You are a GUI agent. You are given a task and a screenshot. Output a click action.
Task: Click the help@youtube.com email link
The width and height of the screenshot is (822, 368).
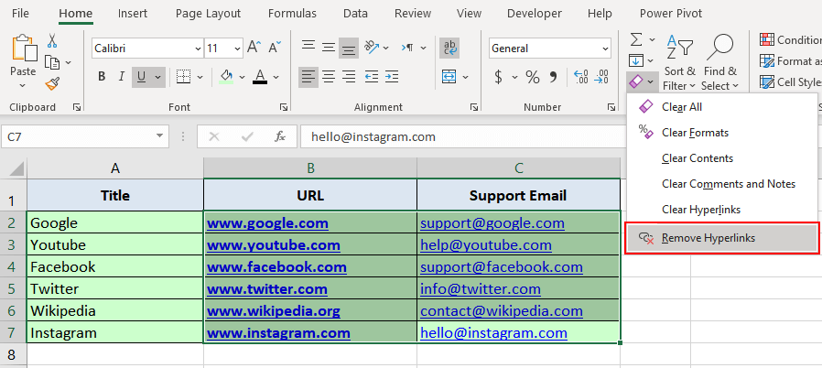[486, 244]
